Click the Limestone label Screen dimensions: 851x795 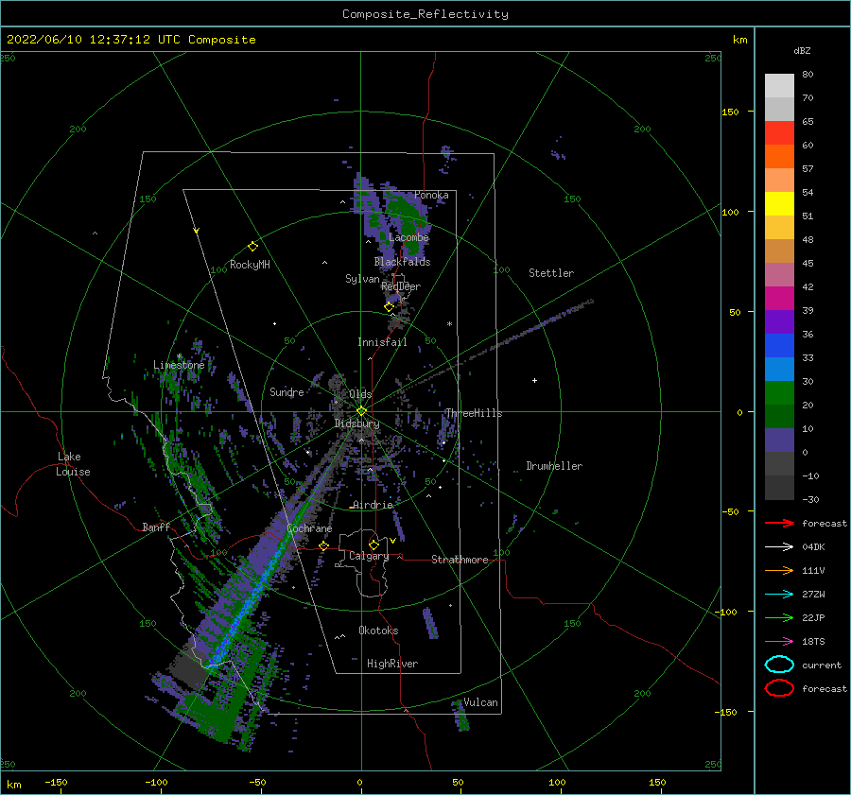coord(179,365)
